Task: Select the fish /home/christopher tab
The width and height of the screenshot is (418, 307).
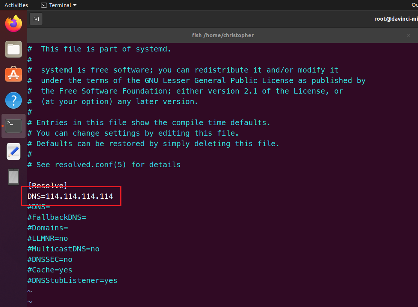Action: coord(223,35)
